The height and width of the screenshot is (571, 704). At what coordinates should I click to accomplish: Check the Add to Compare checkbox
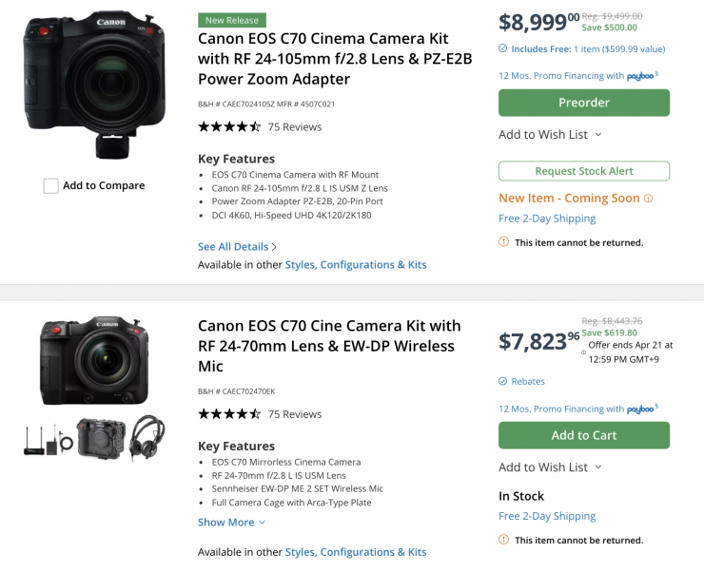[51, 186]
